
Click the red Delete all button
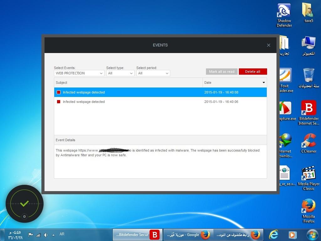pyautogui.click(x=253, y=72)
